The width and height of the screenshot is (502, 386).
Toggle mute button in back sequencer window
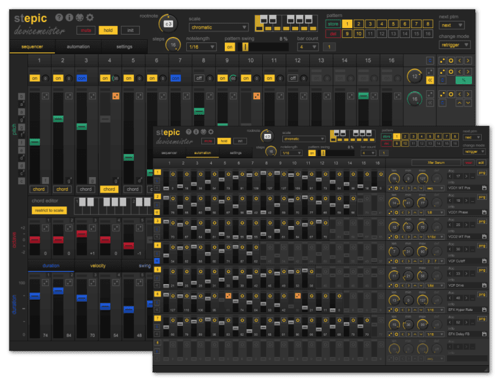coord(86,31)
